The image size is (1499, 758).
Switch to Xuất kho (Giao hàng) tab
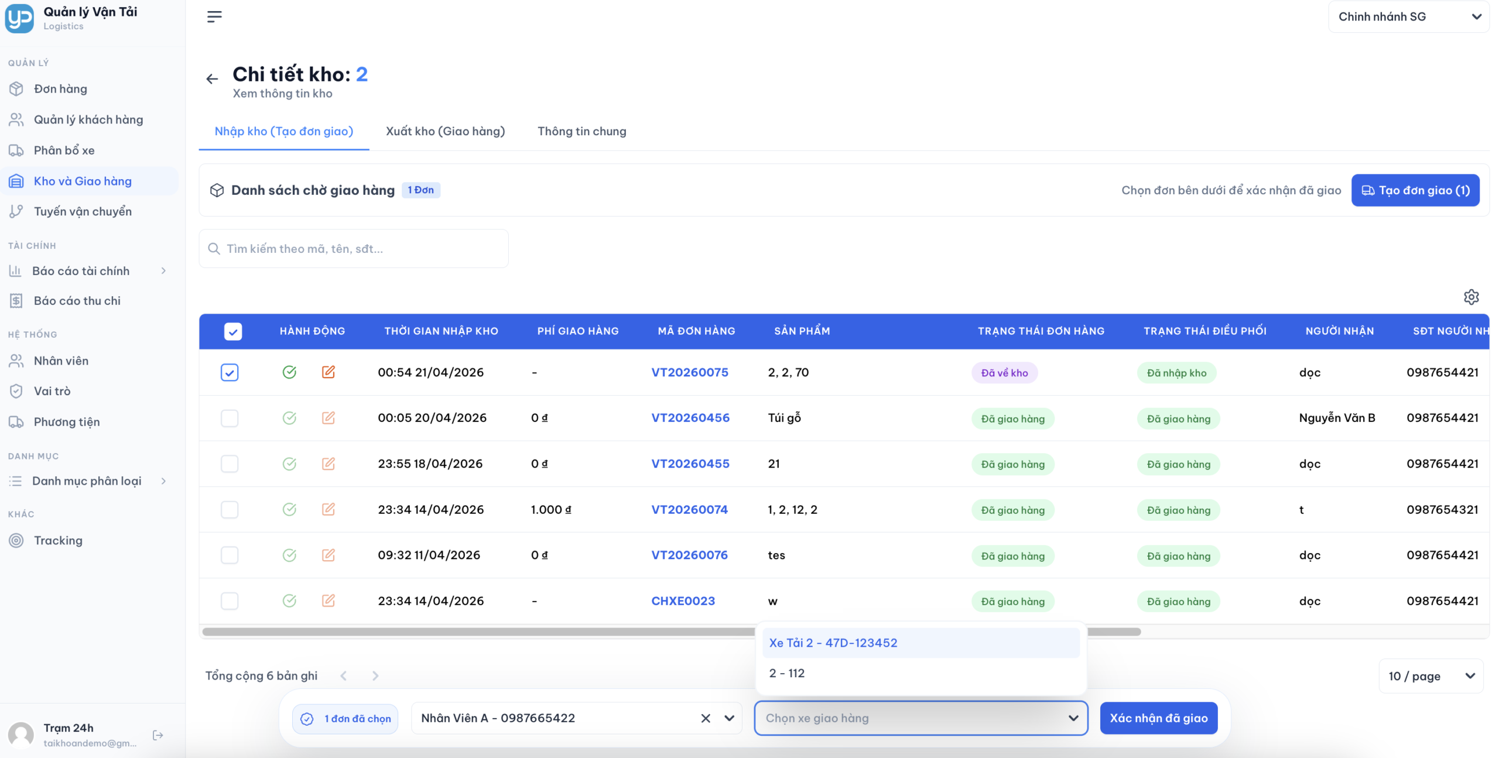pos(445,131)
